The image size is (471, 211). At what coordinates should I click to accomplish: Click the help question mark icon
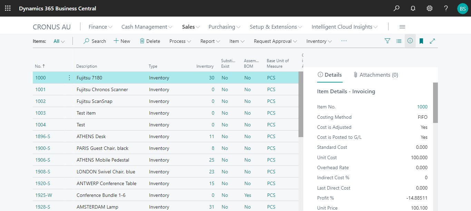tap(446, 8)
